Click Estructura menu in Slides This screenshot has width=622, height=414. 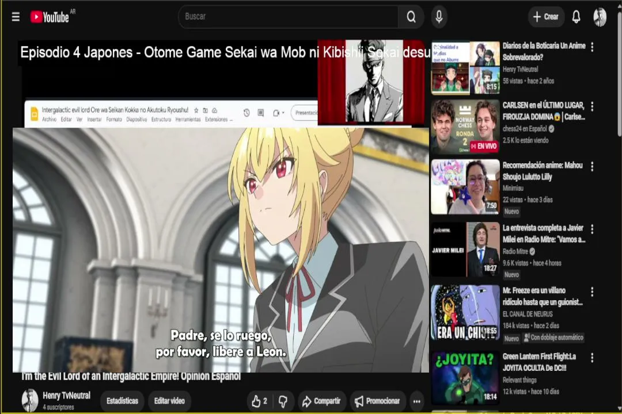pyautogui.click(x=161, y=119)
